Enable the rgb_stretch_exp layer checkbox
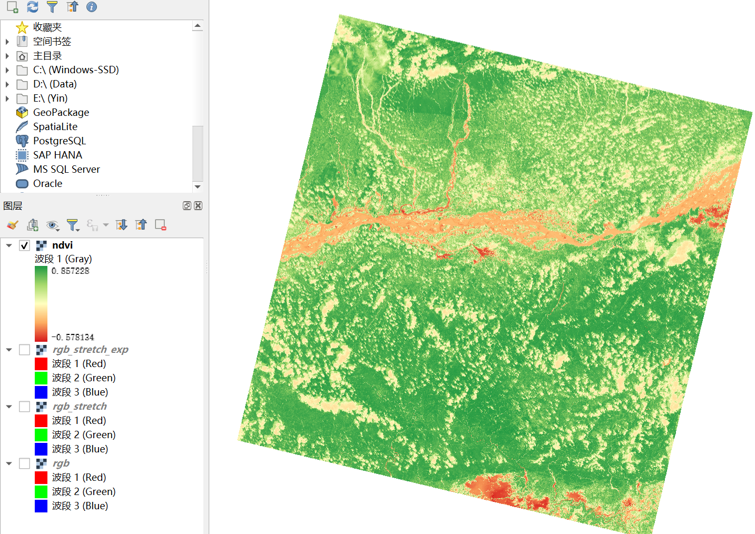Image resolution: width=755 pixels, height=534 pixels. click(x=25, y=350)
